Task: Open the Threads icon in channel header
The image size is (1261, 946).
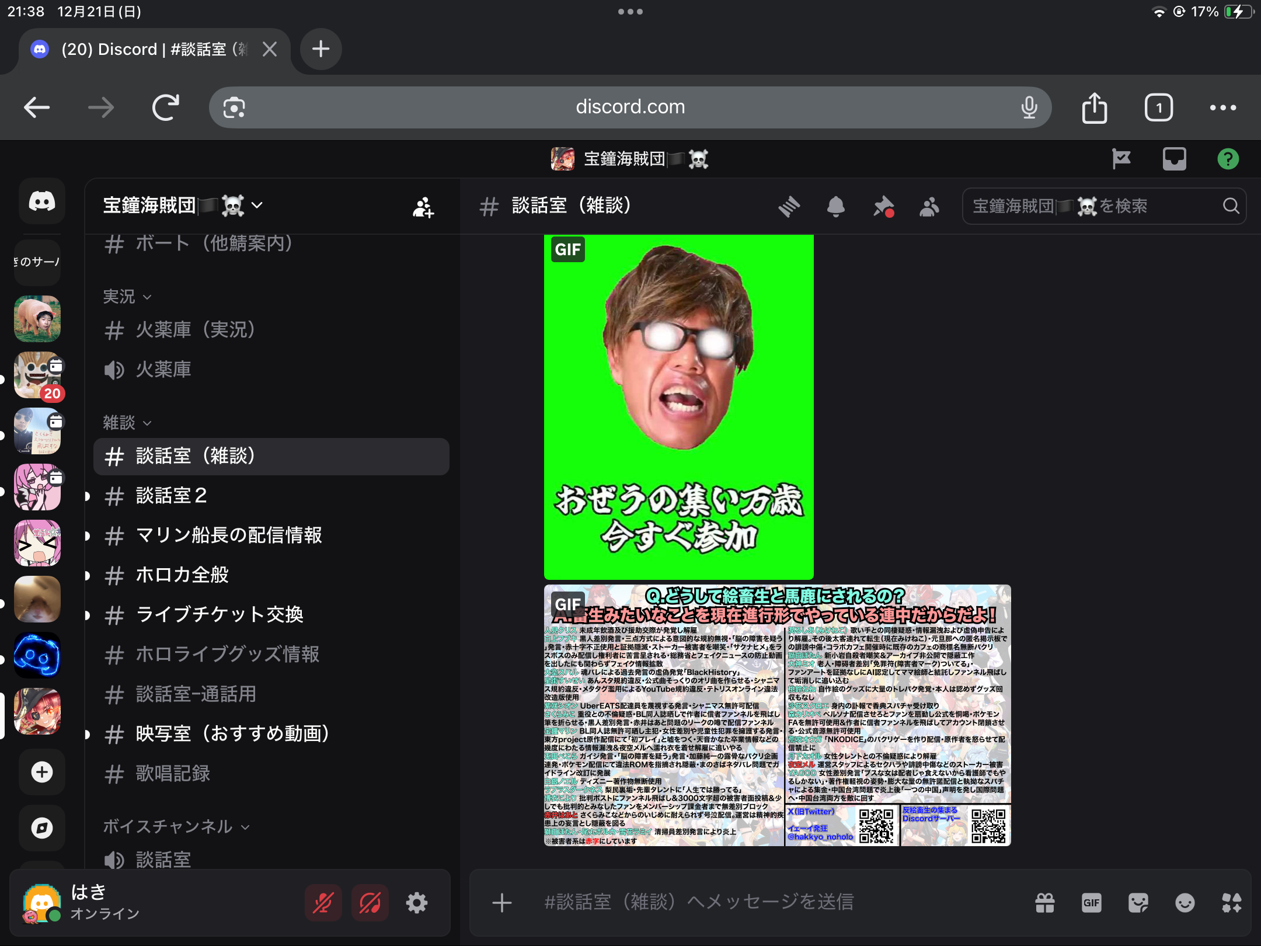Action: 789,206
